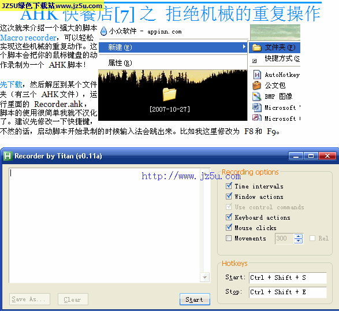339x311 pixels.
Task: Click inside the recorded script text area
Action: coord(105,225)
